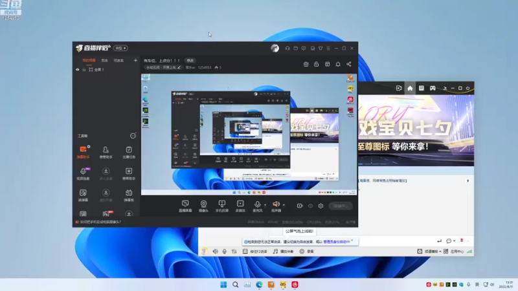Toggle the YY speaker volume icon

pos(215,252)
